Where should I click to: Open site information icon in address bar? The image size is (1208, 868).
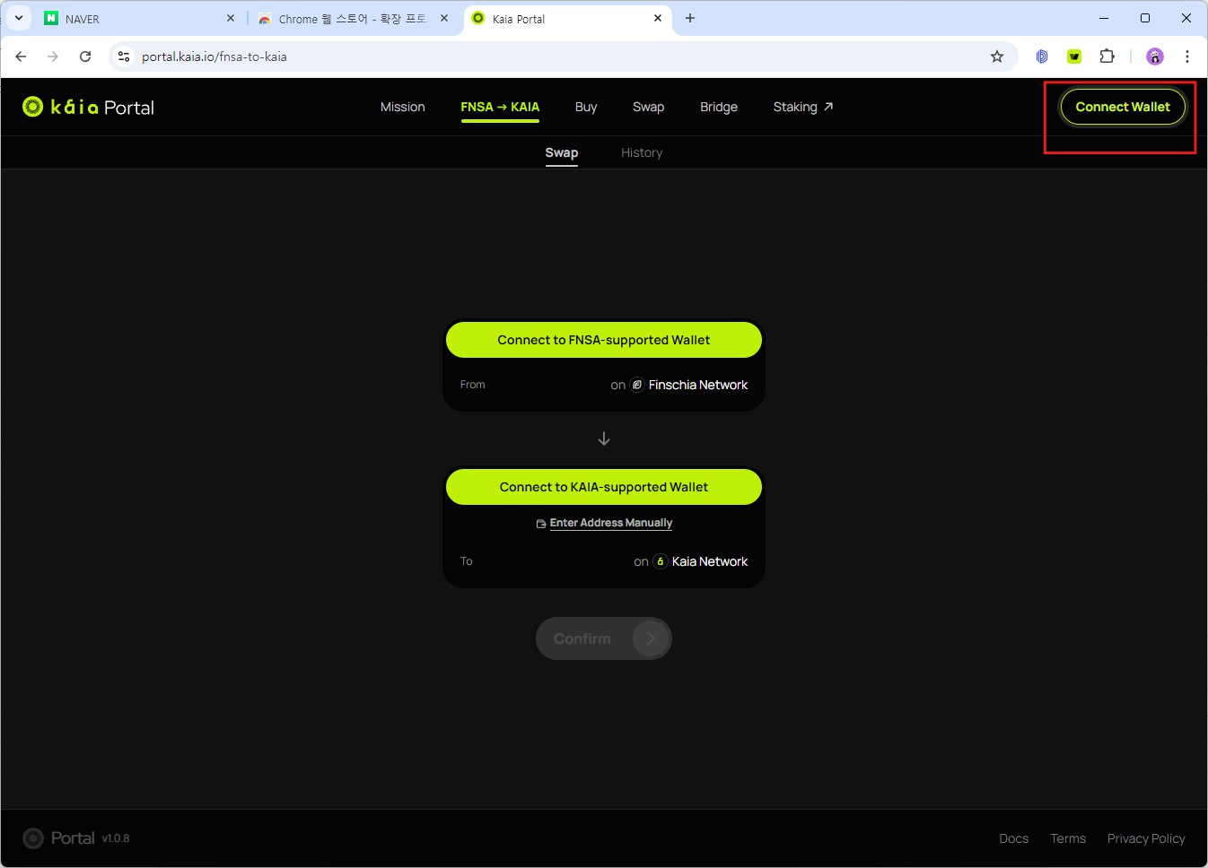(124, 56)
